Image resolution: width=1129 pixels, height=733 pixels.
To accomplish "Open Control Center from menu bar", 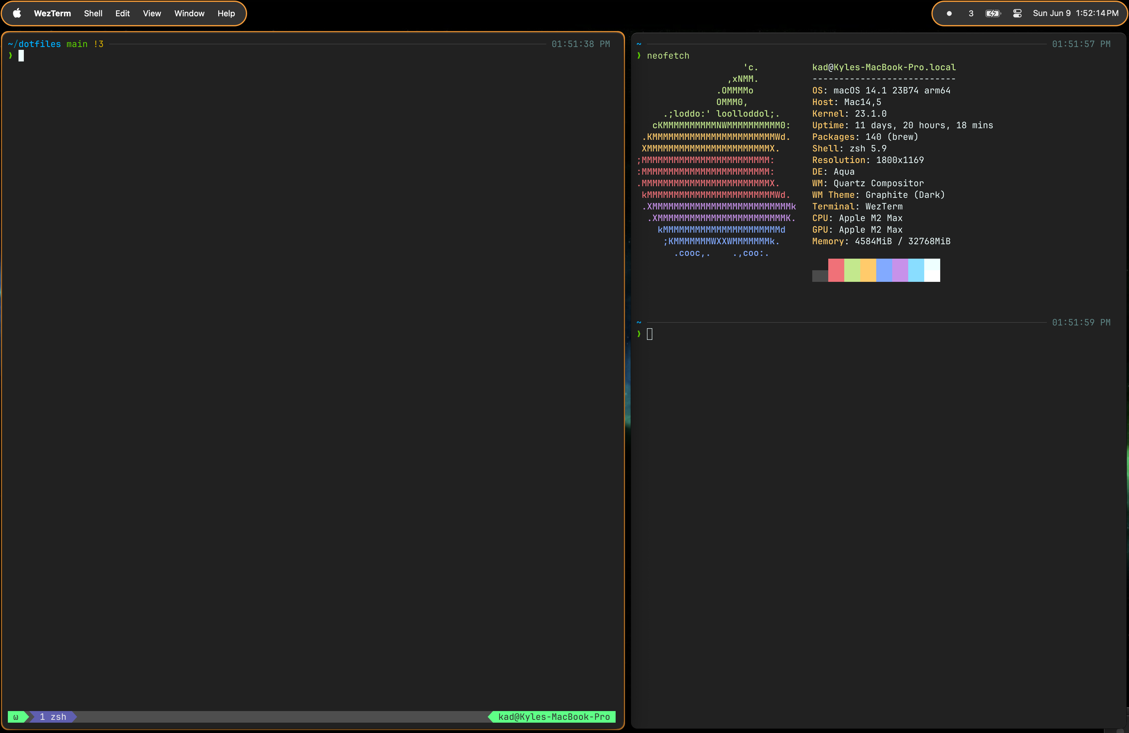I will click(x=1017, y=13).
